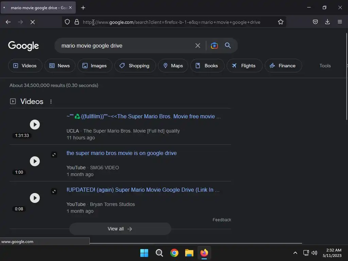The height and width of the screenshot is (261, 348).
Task: Go back with the browser back arrow
Action: (x=8, y=22)
